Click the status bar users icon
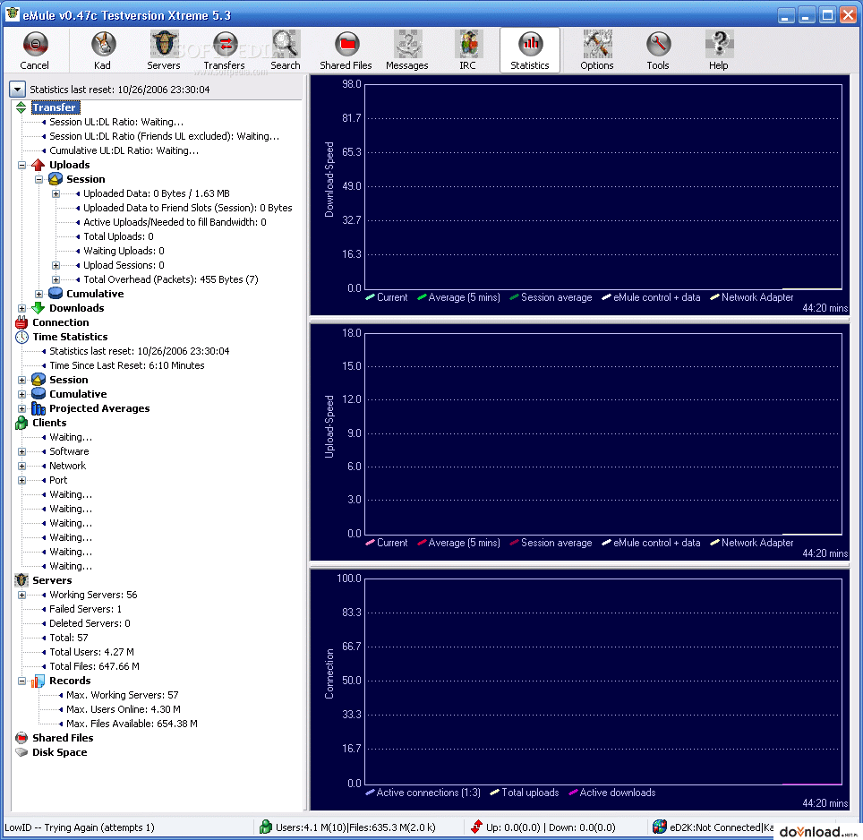The width and height of the screenshot is (863, 840). (266, 827)
